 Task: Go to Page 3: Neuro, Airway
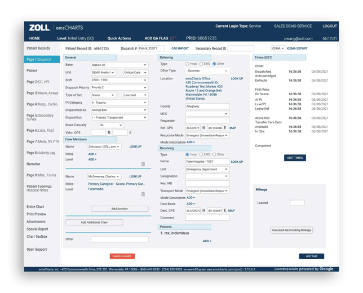click(x=42, y=93)
